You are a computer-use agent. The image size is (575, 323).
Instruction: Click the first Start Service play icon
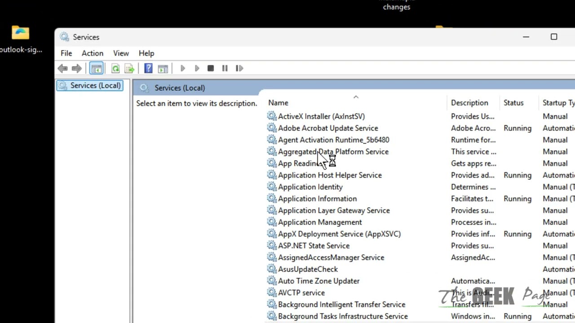pyautogui.click(x=182, y=68)
